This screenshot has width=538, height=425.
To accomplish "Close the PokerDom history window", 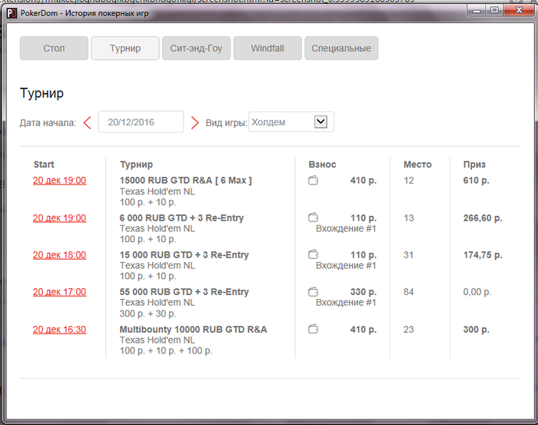I will [x=519, y=11].
